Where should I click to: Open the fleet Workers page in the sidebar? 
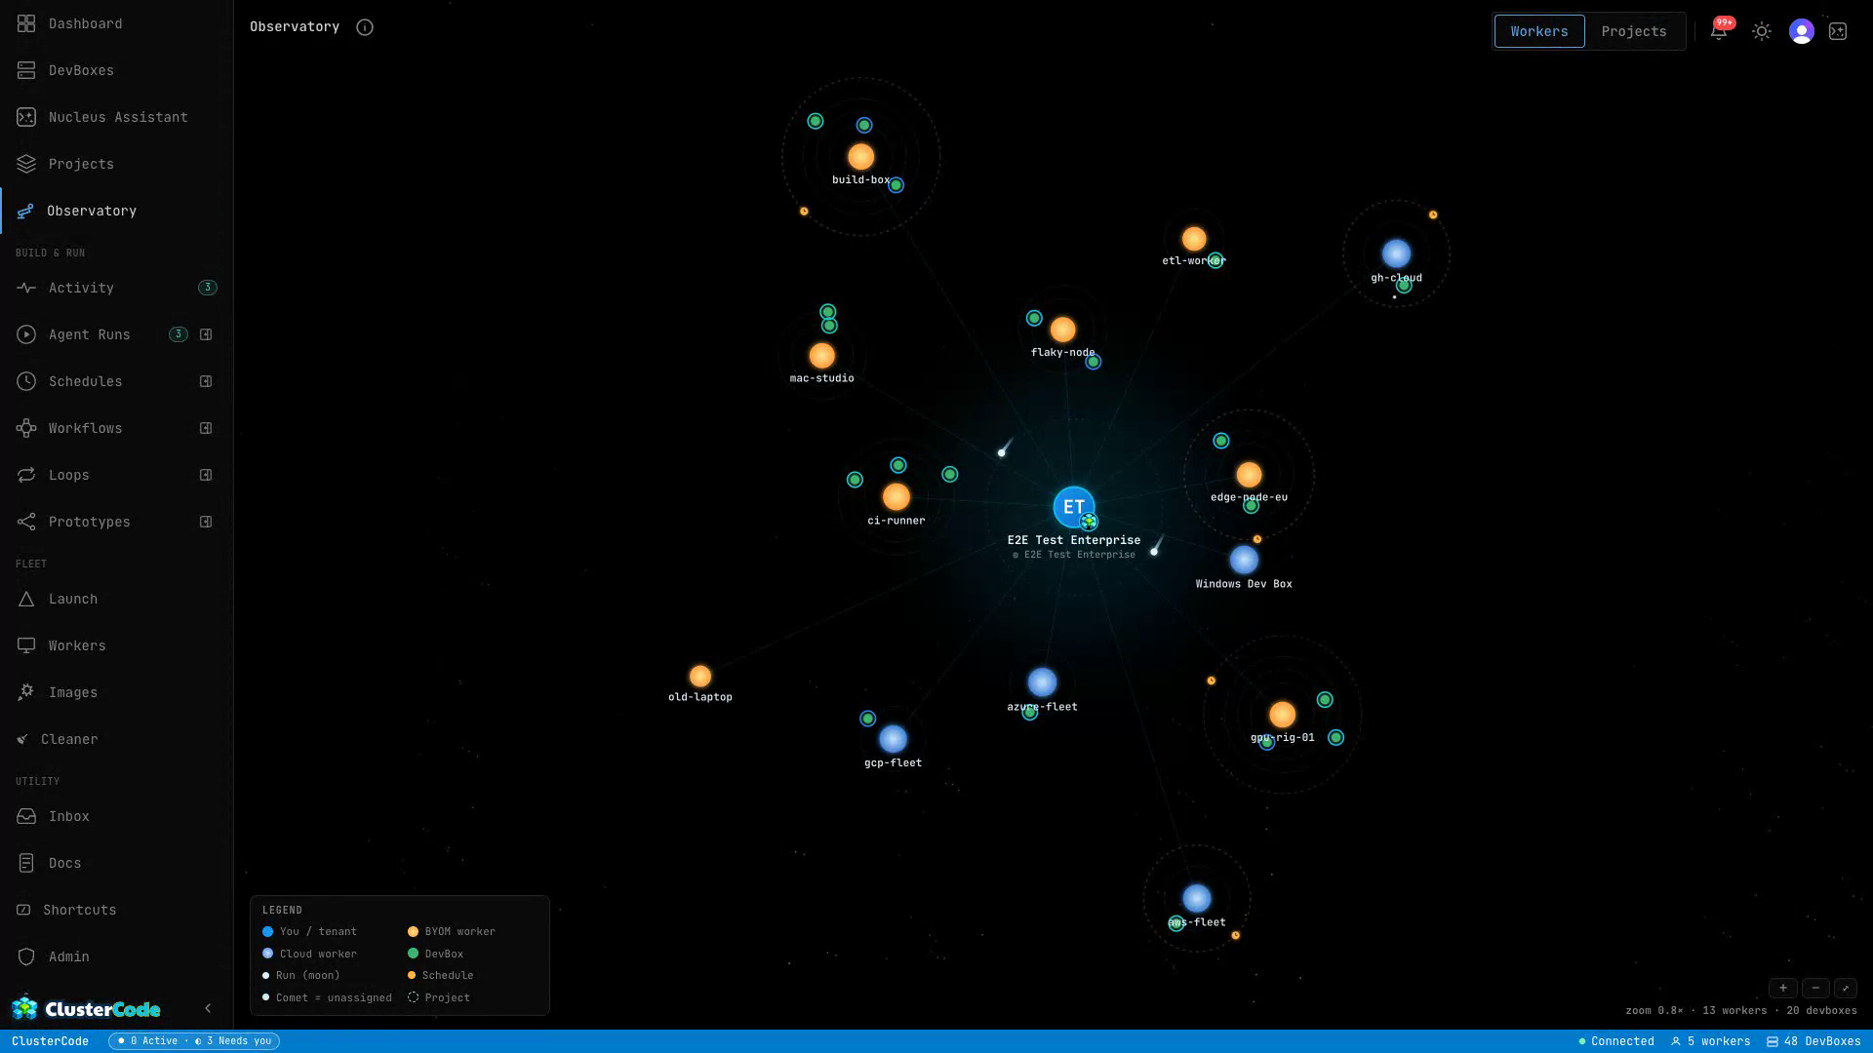116,645
